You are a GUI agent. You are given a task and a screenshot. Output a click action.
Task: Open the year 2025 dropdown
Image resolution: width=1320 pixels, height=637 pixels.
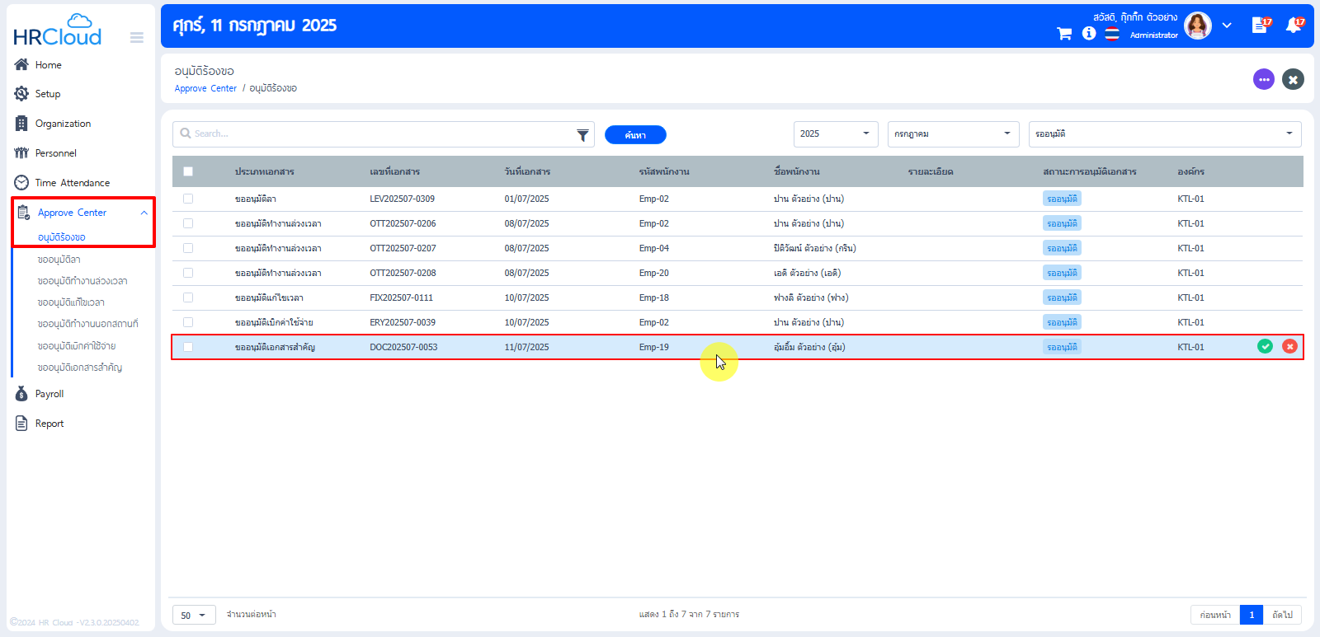(x=835, y=134)
